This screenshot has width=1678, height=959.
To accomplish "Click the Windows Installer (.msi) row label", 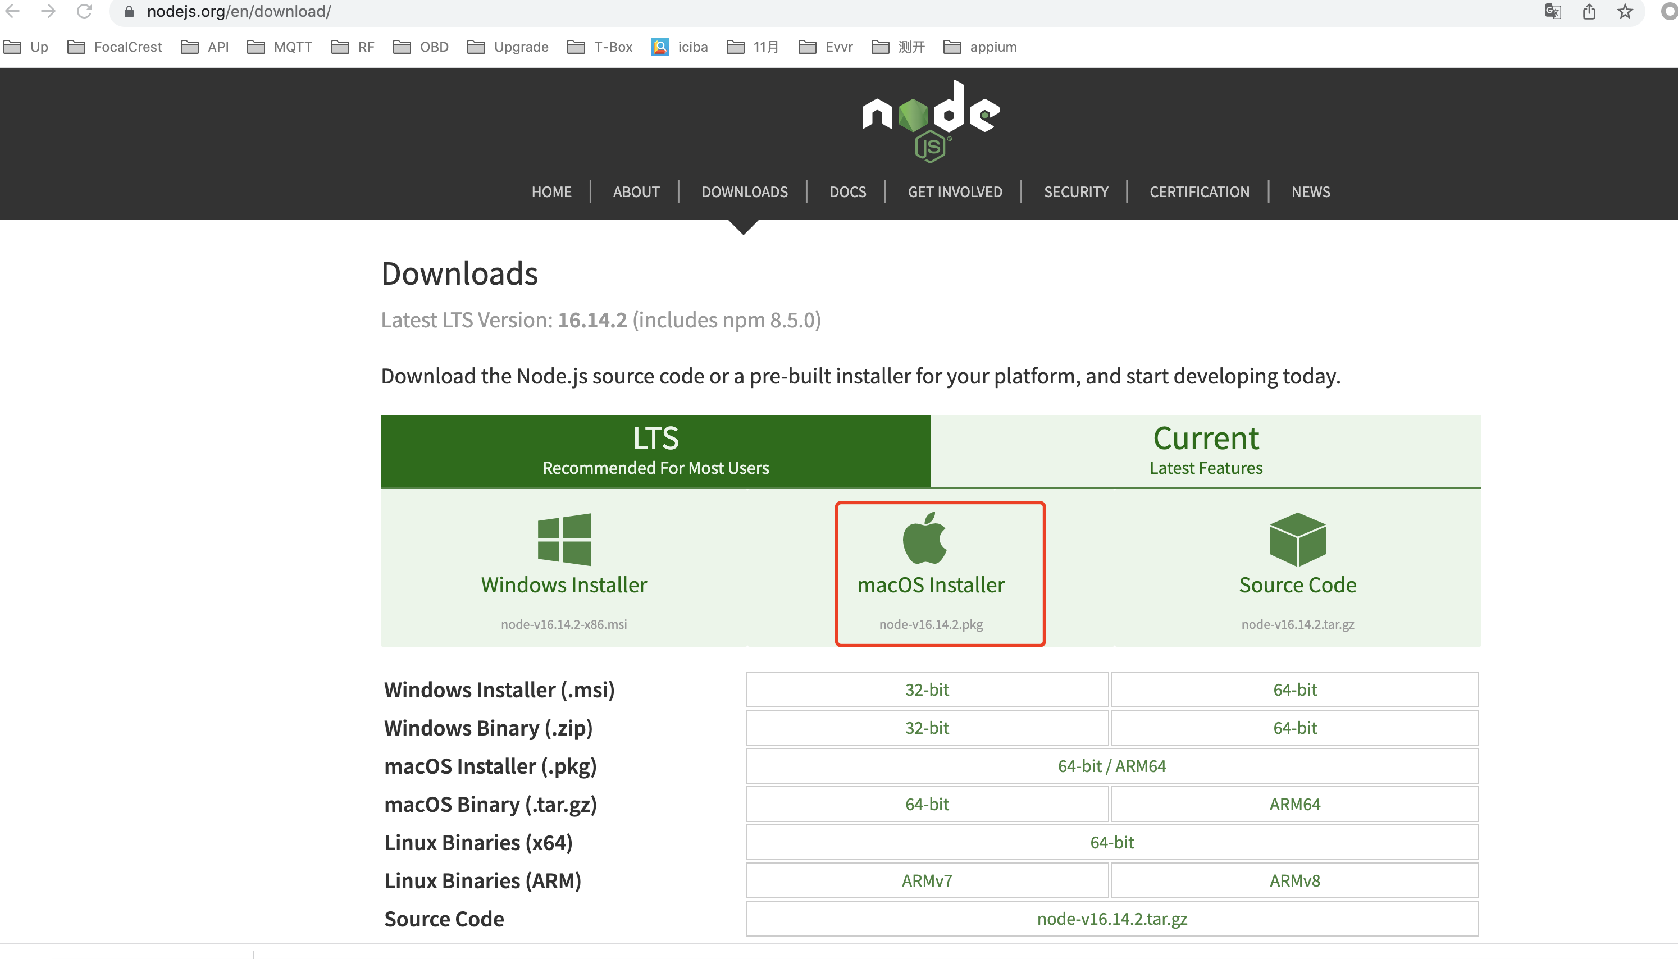I will (499, 689).
